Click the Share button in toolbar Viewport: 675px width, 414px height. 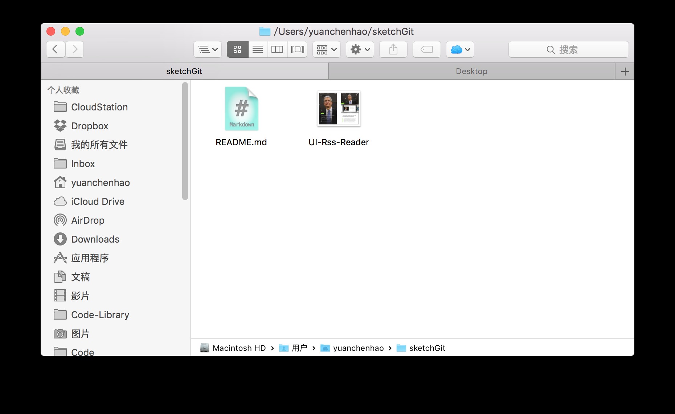tap(393, 49)
